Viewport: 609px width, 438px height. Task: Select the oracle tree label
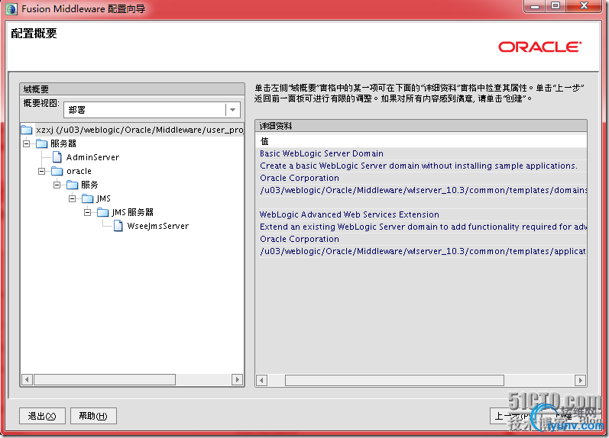[79, 171]
